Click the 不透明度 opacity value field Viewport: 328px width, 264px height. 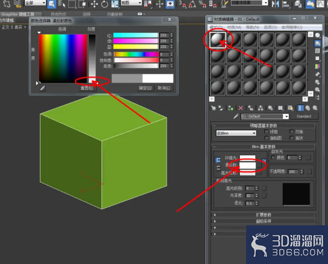[x=294, y=172]
